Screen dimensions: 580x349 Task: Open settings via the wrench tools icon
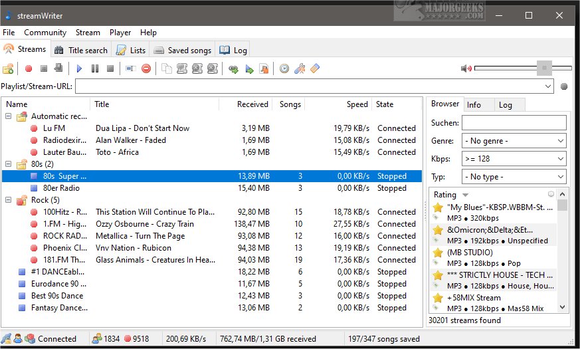[300, 68]
